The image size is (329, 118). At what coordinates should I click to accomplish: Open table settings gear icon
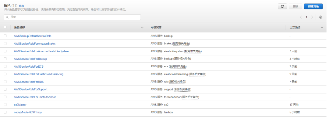[x=320, y=17]
